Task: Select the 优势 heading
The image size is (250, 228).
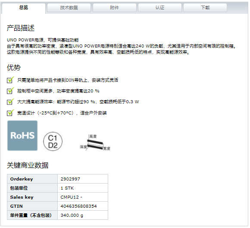Action: coord(14,67)
